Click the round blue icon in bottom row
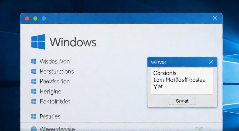The width and height of the screenshot is (239, 131). tap(34, 129)
